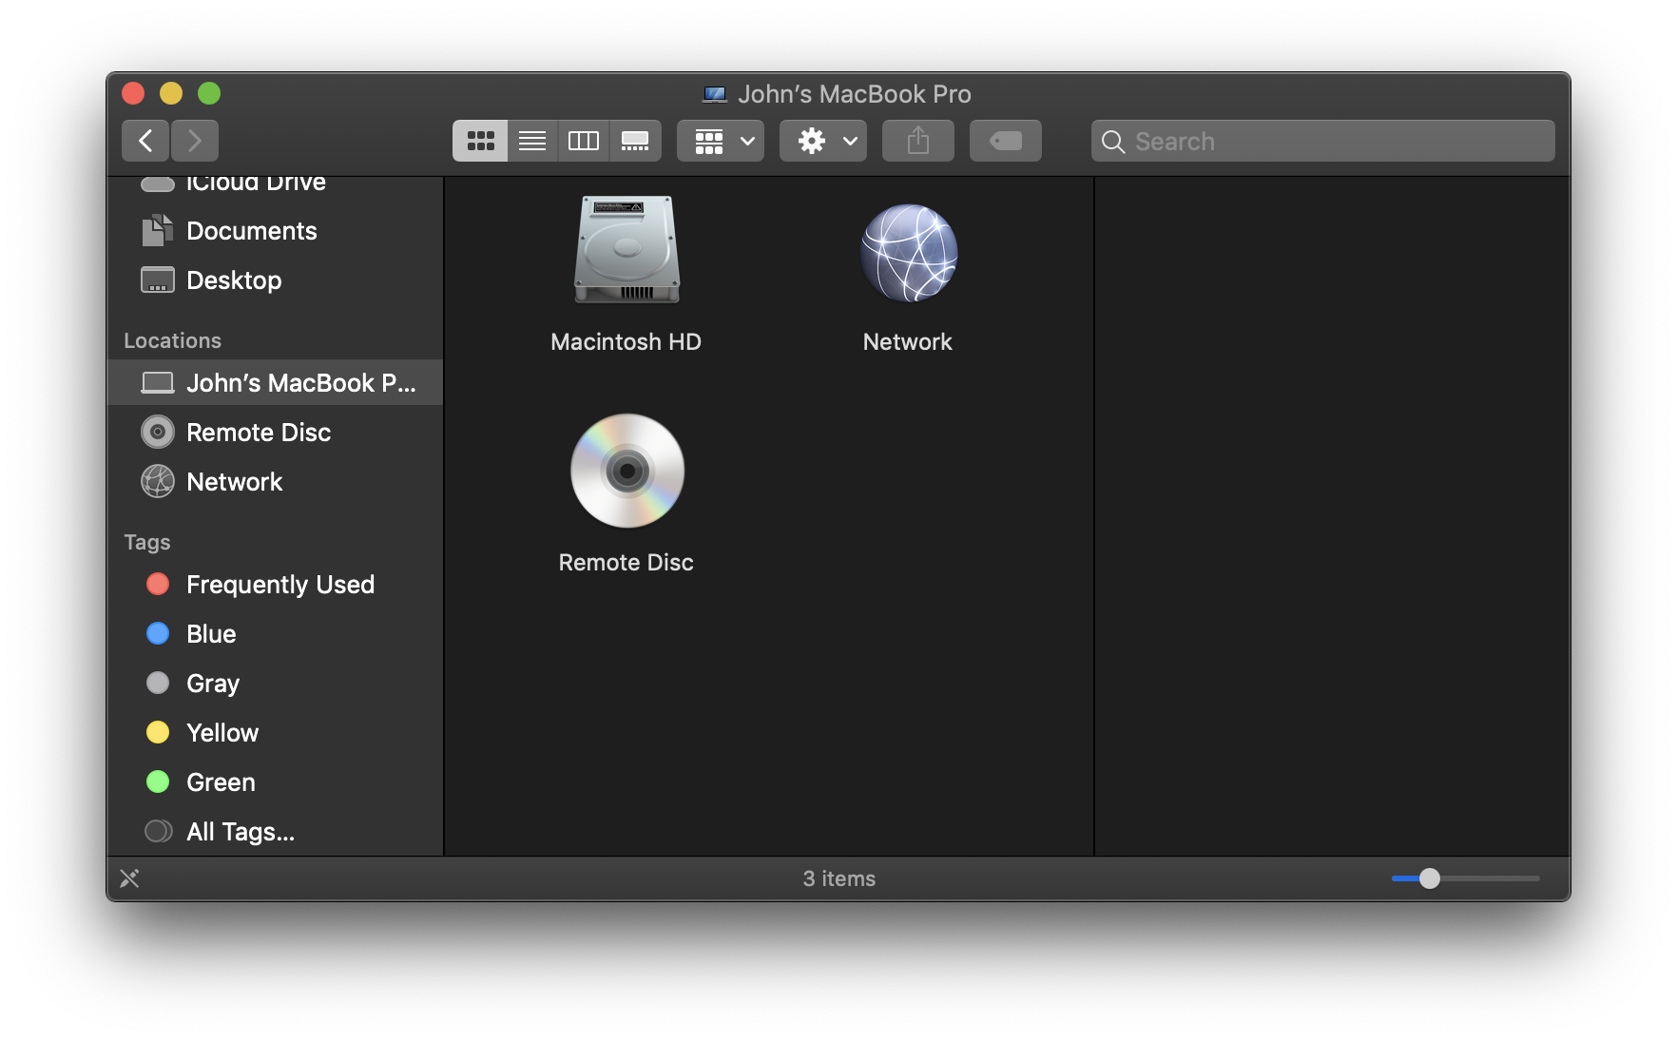
Task: Select the Frequently Used red tag
Action: [x=276, y=585]
